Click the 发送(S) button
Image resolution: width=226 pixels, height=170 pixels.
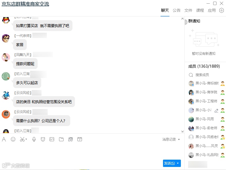coord(170,163)
